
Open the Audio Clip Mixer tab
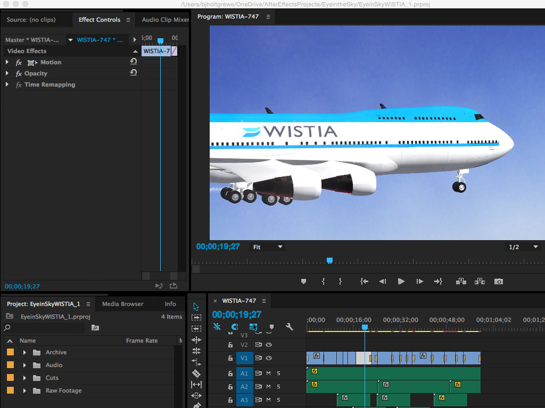pyautogui.click(x=165, y=20)
